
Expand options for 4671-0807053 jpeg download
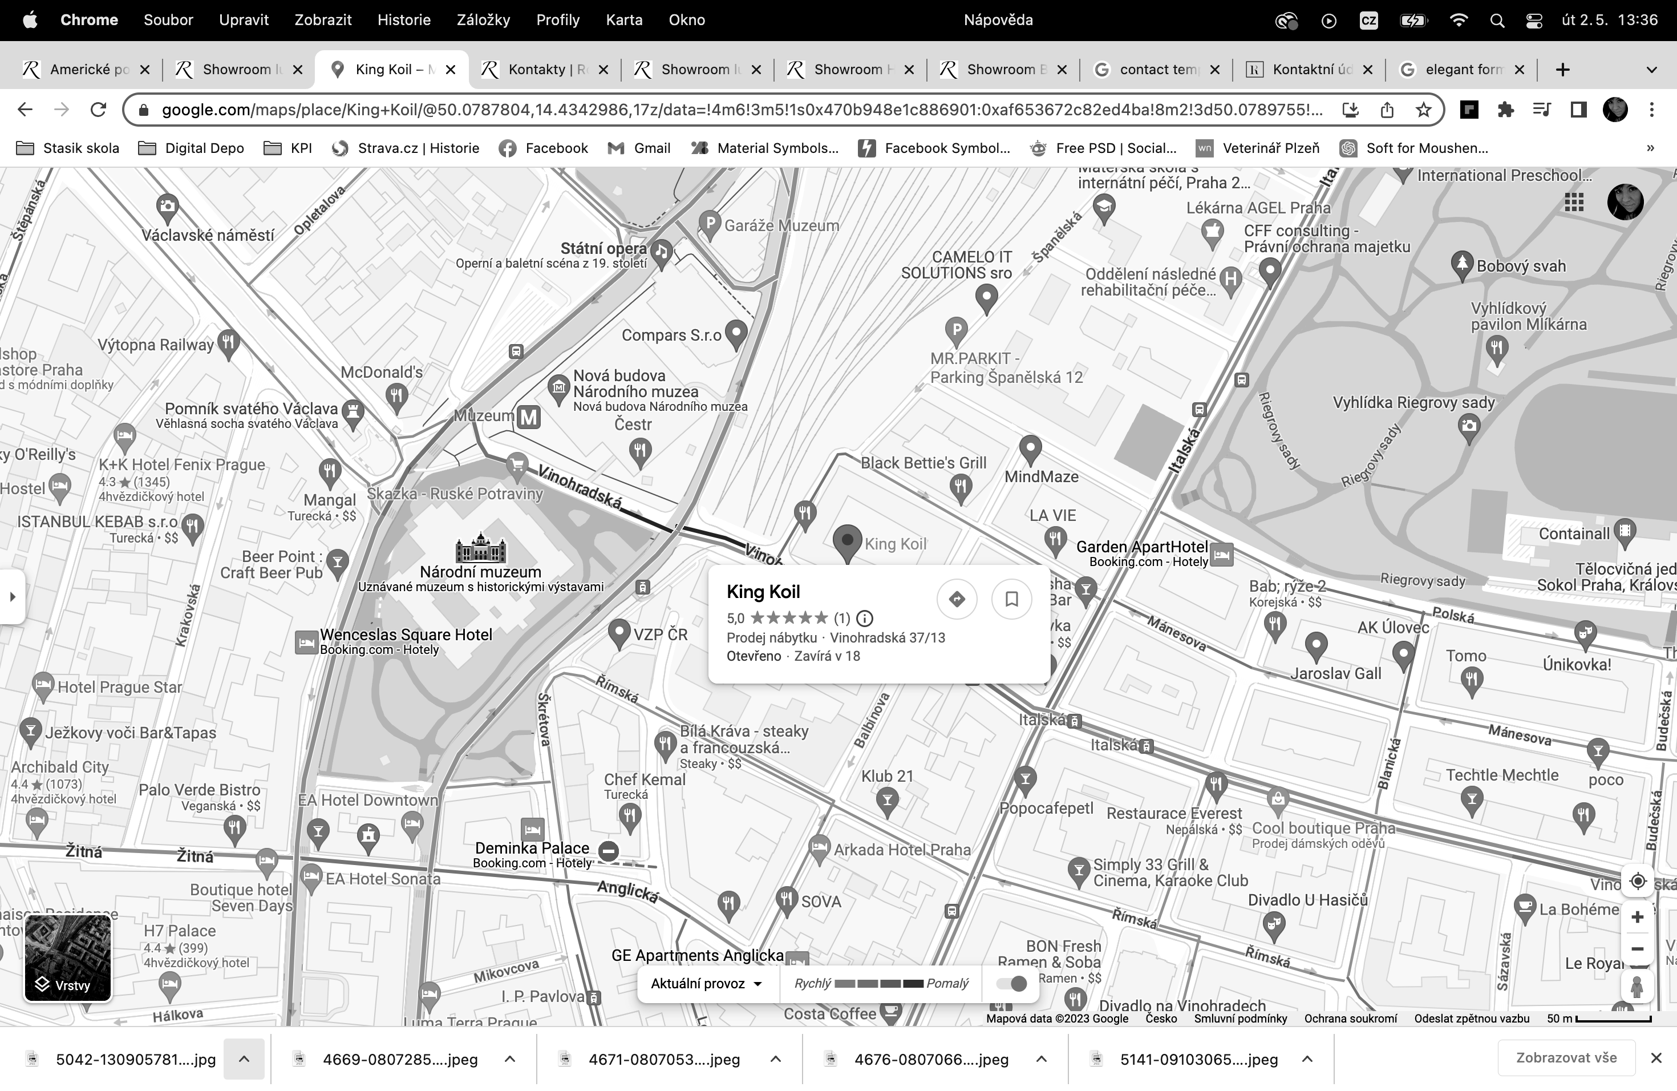(776, 1058)
